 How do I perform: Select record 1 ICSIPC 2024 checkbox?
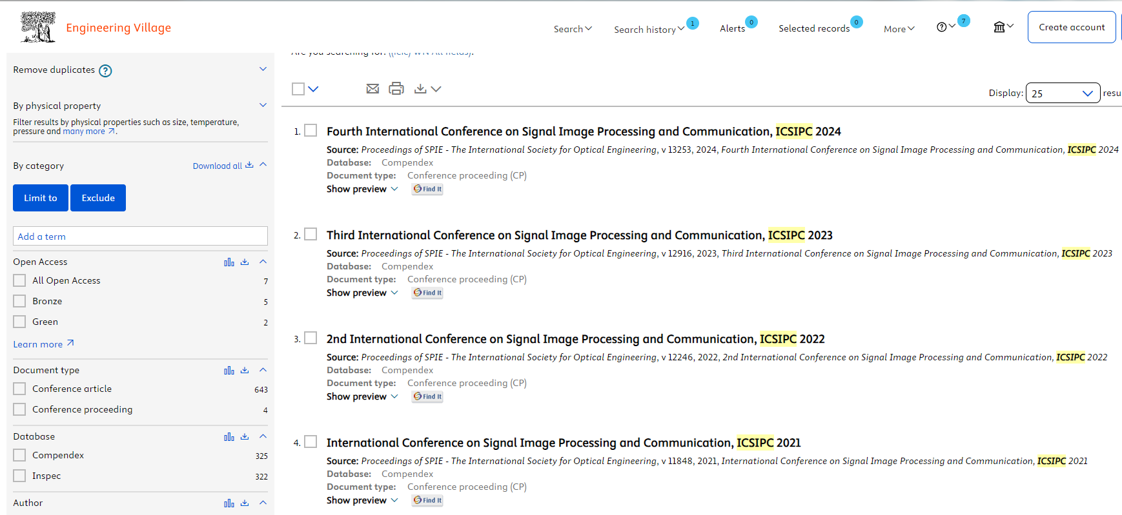pos(311,130)
